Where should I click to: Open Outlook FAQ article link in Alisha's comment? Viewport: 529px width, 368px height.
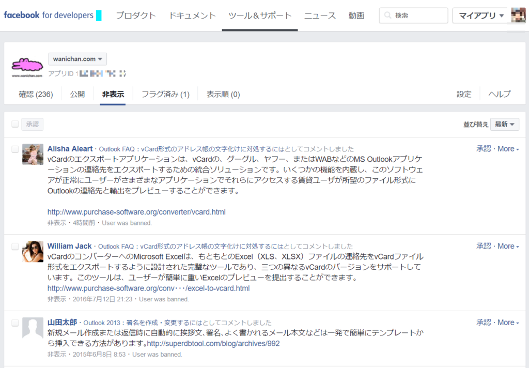(x=192, y=149)
